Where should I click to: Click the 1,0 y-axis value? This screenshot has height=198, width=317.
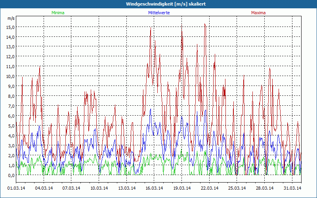coord(11,166)
